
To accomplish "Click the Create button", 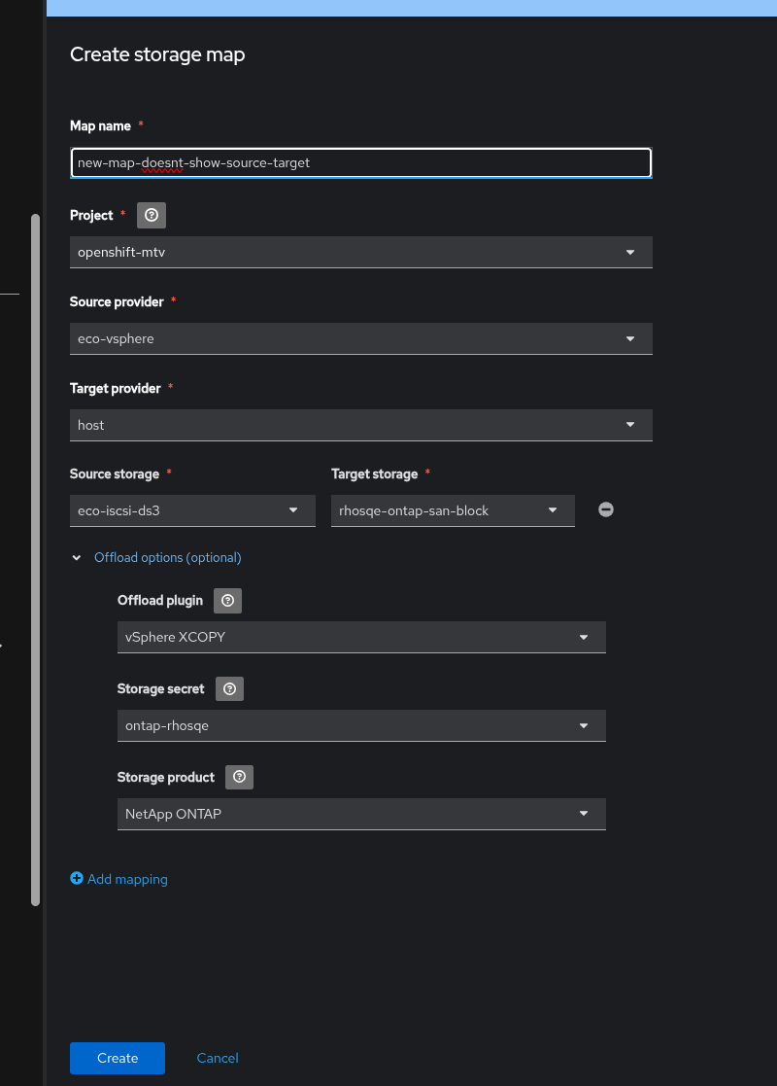I will point(118,1058).
